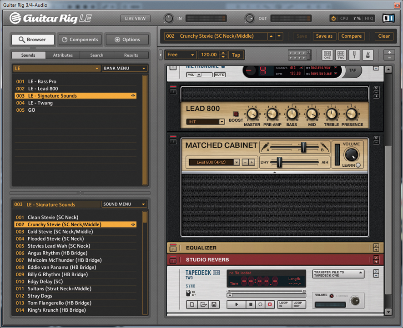Viewport: 403px width, 328px height.
Task: Open the Lead 800 (4x12) cabinet dropdown
Action: coord(214,162)
